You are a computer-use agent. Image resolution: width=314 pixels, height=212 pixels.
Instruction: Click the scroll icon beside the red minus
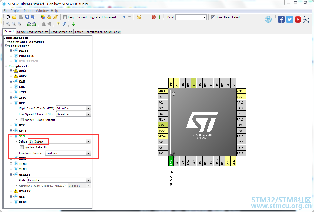[x=139, y=17]
